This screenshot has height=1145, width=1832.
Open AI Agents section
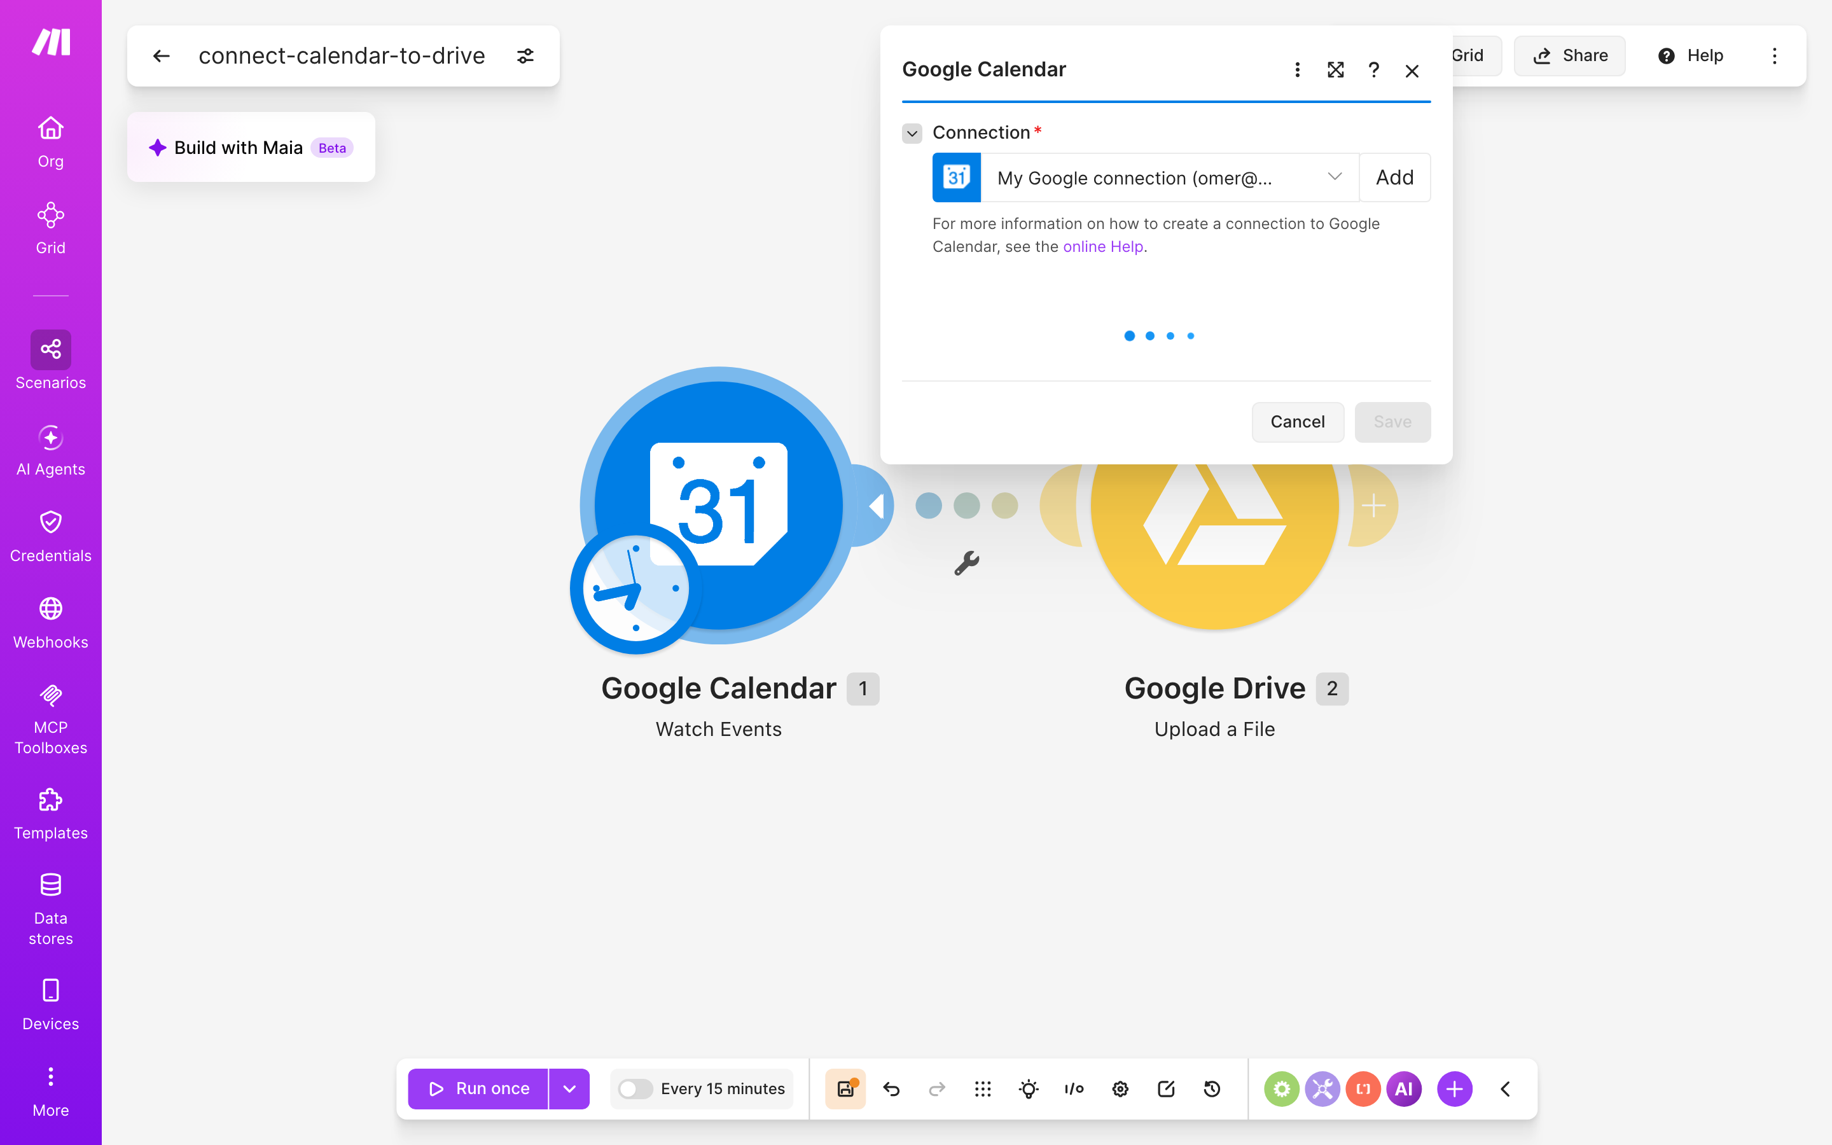pos(51,450)
